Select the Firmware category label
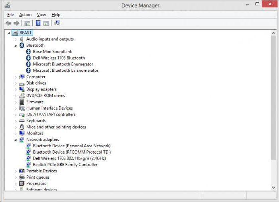 tap(35, 102)
